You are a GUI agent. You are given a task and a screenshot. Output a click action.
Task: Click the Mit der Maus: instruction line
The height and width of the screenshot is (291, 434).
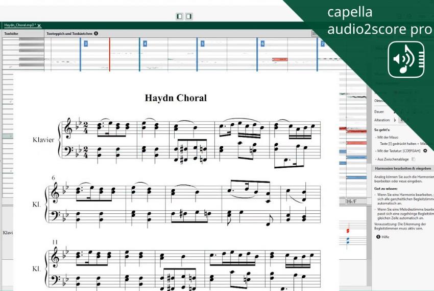coord(388,137)
